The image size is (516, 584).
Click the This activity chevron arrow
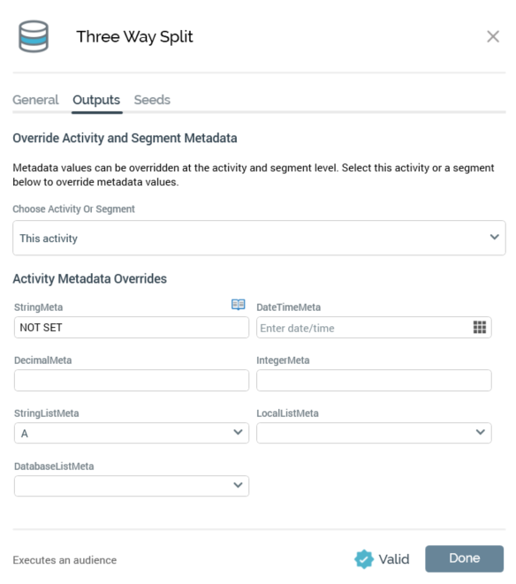495,237
